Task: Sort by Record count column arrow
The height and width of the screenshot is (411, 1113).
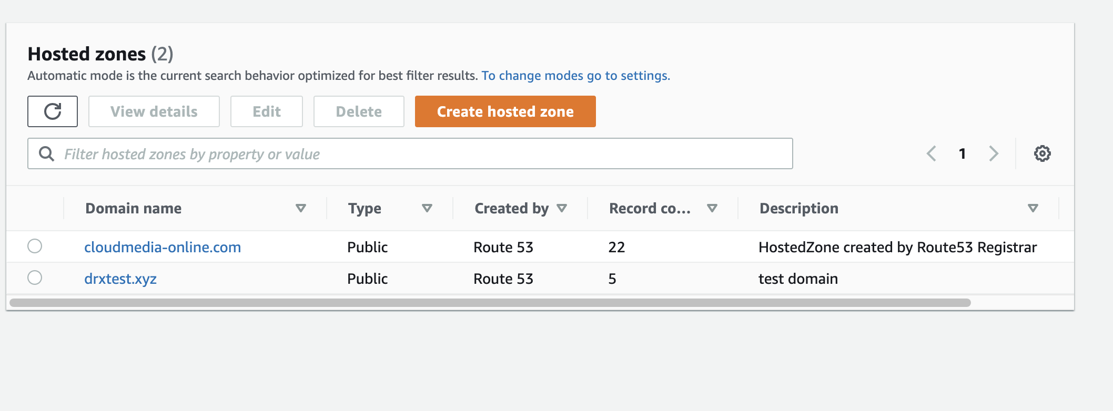Action: pyautogui.click(x=712, y=209)
